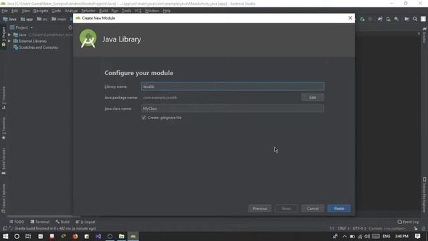Open the View menu
The width and height of the screenshot is (428, 241).
(25, 11)
